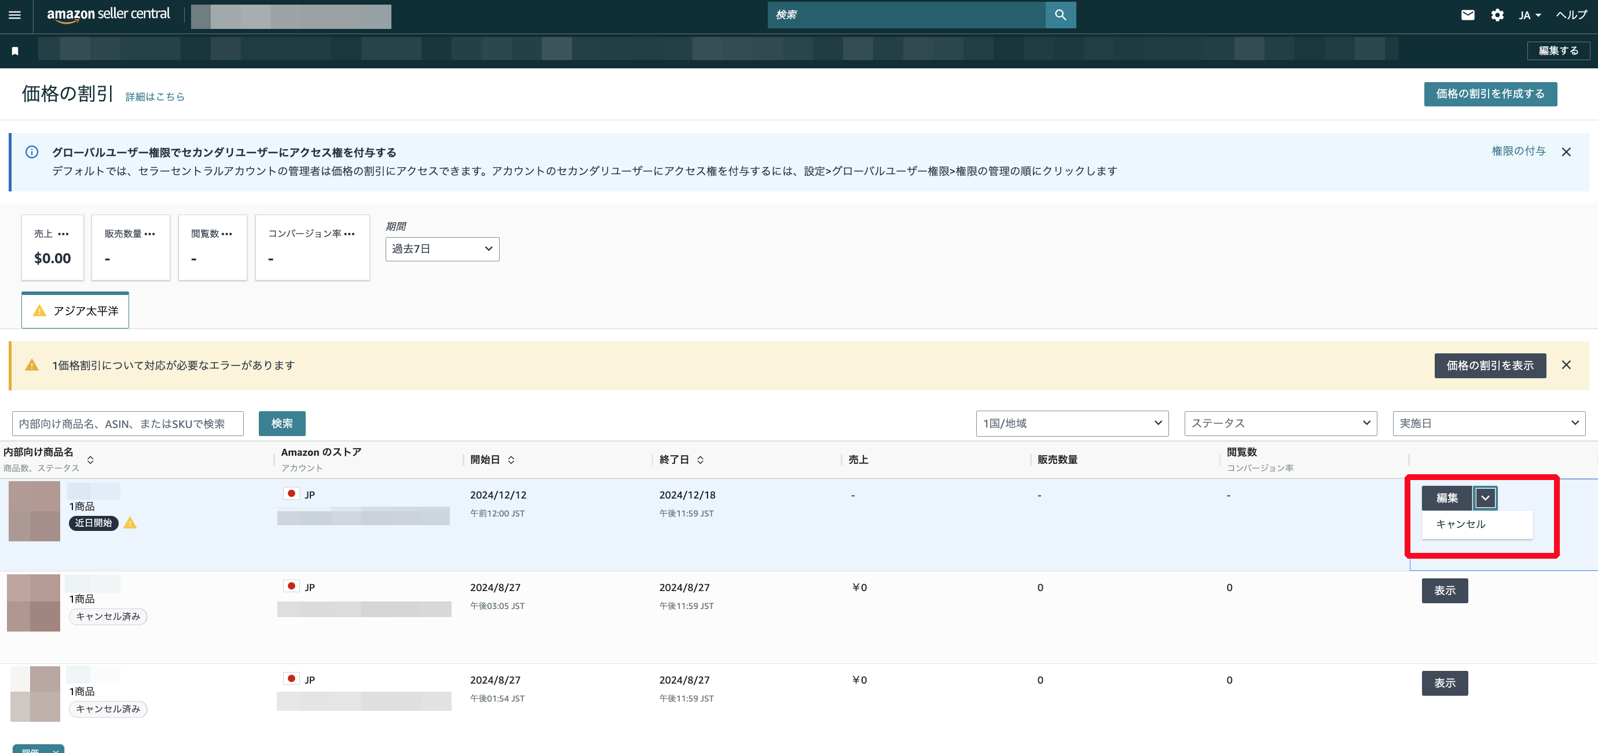
Task: Open the settings gear icon
Action: pyautogui.click(x=1497, y=15)
